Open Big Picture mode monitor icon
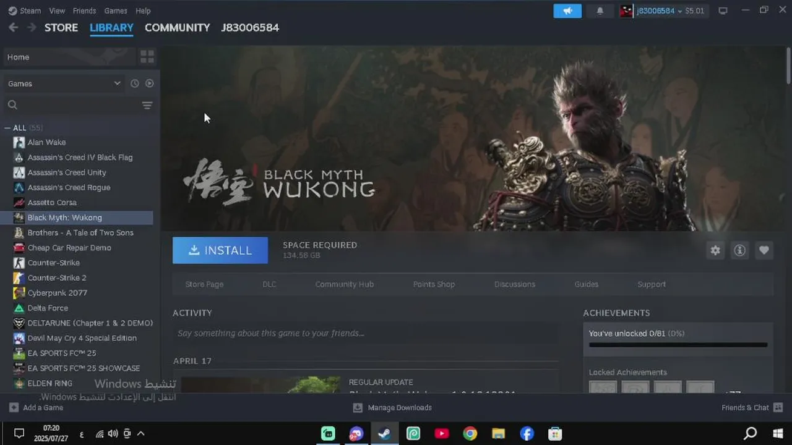792x445 pixels. (723, 11)
